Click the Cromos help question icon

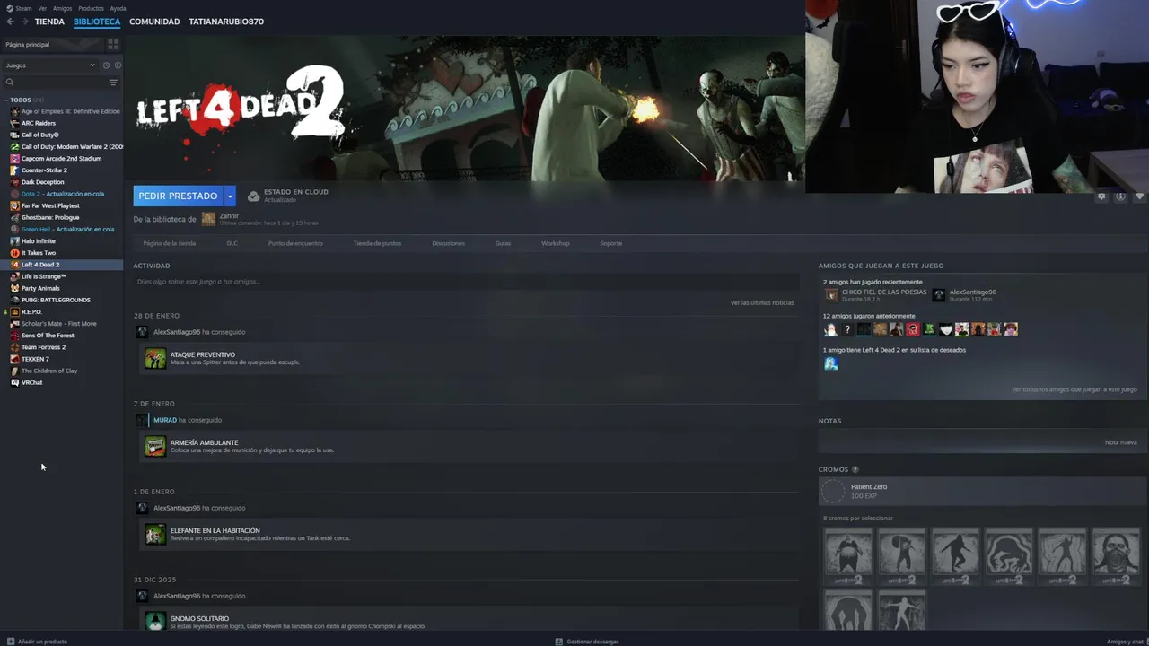[855, 469]
